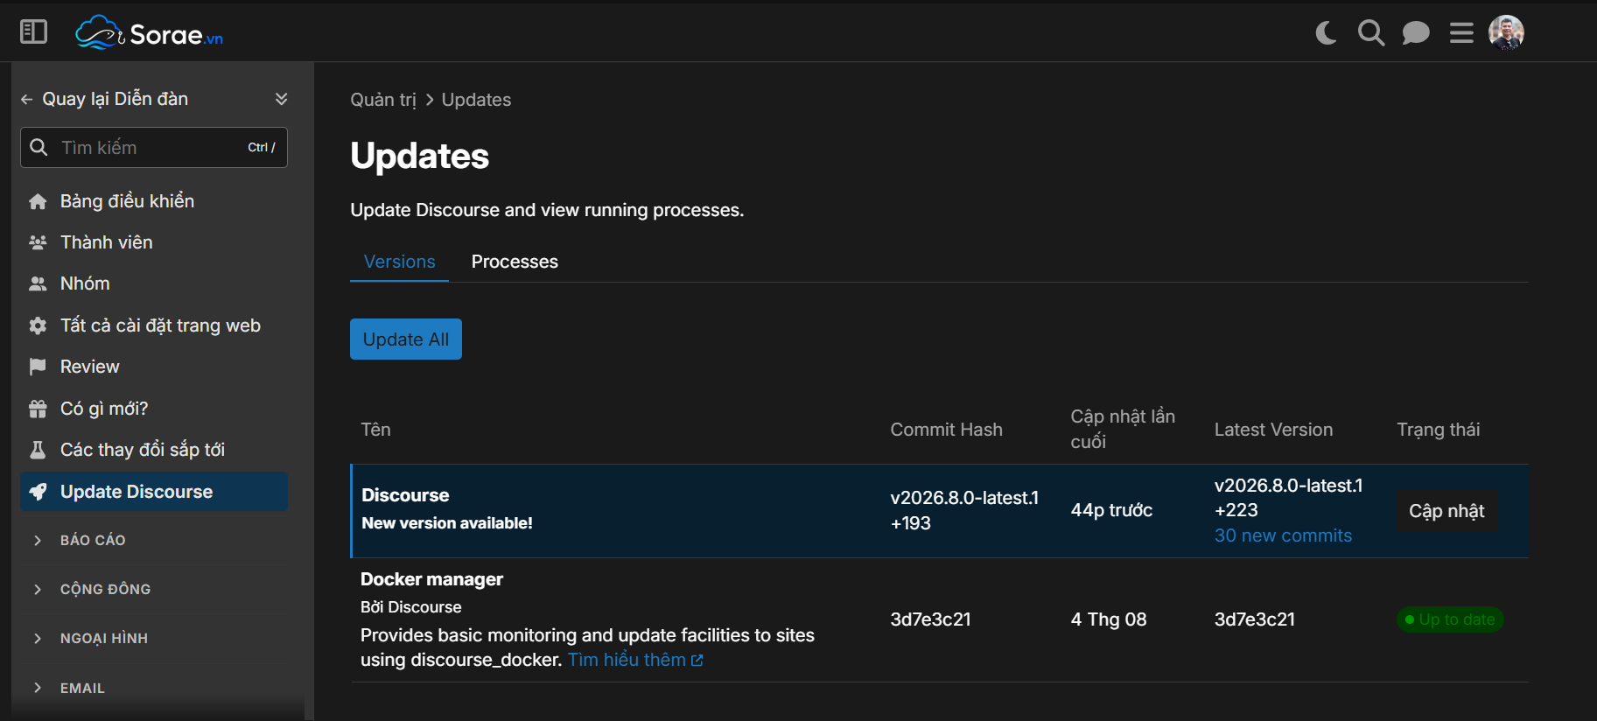Open the Tìm hiểu thêm link
1597x721 pixels.
tap(627, 660)
